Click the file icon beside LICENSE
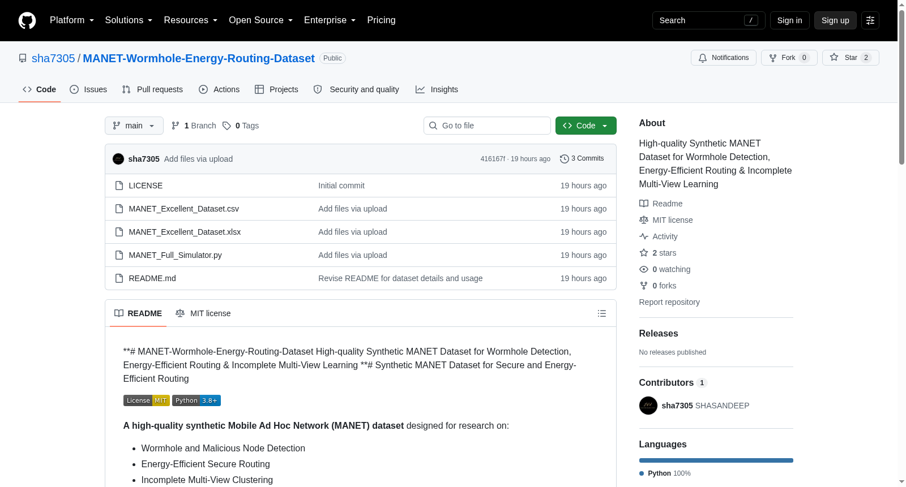Screen dimensions: 906x487 (x=119, y=186)
